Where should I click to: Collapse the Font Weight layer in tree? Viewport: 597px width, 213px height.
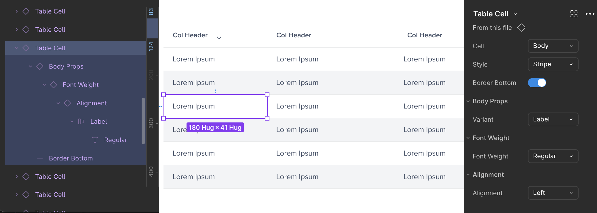click(x=44, y=85)
